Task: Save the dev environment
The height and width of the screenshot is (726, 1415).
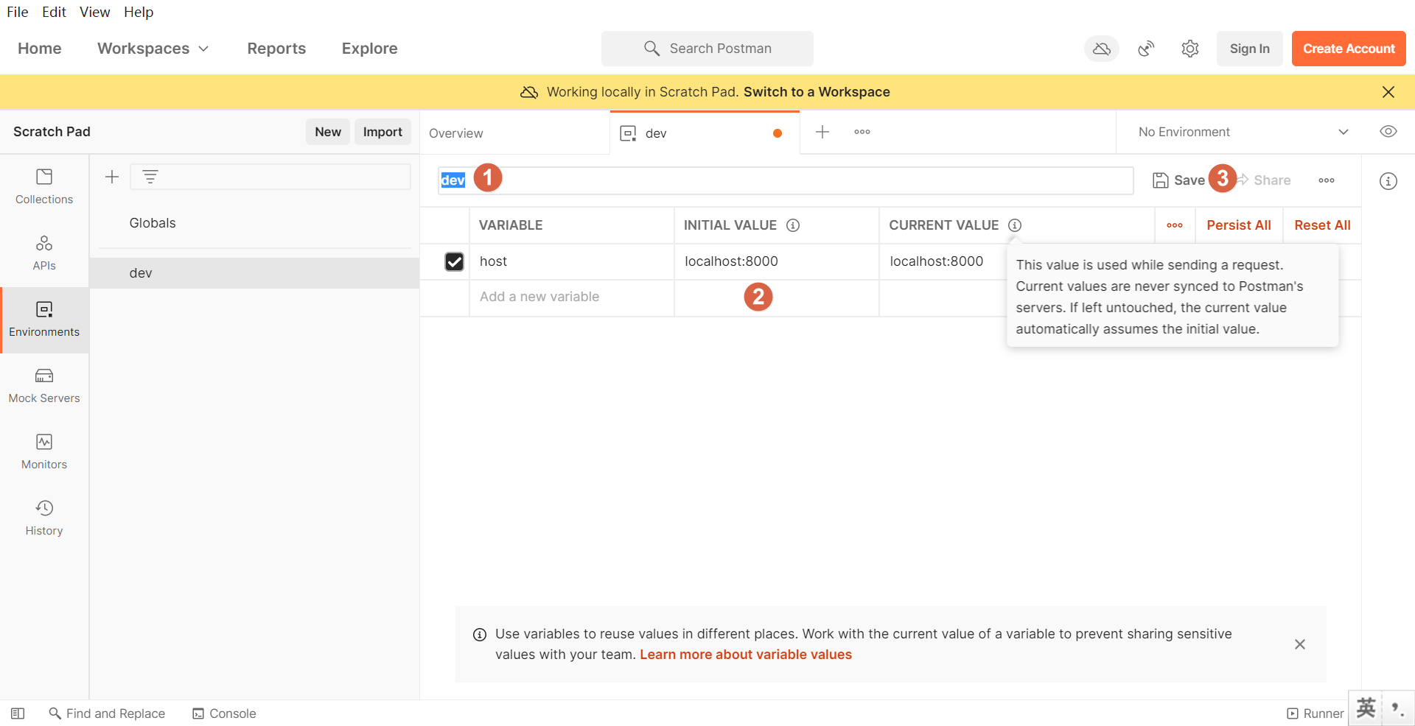Action: 1178,180
